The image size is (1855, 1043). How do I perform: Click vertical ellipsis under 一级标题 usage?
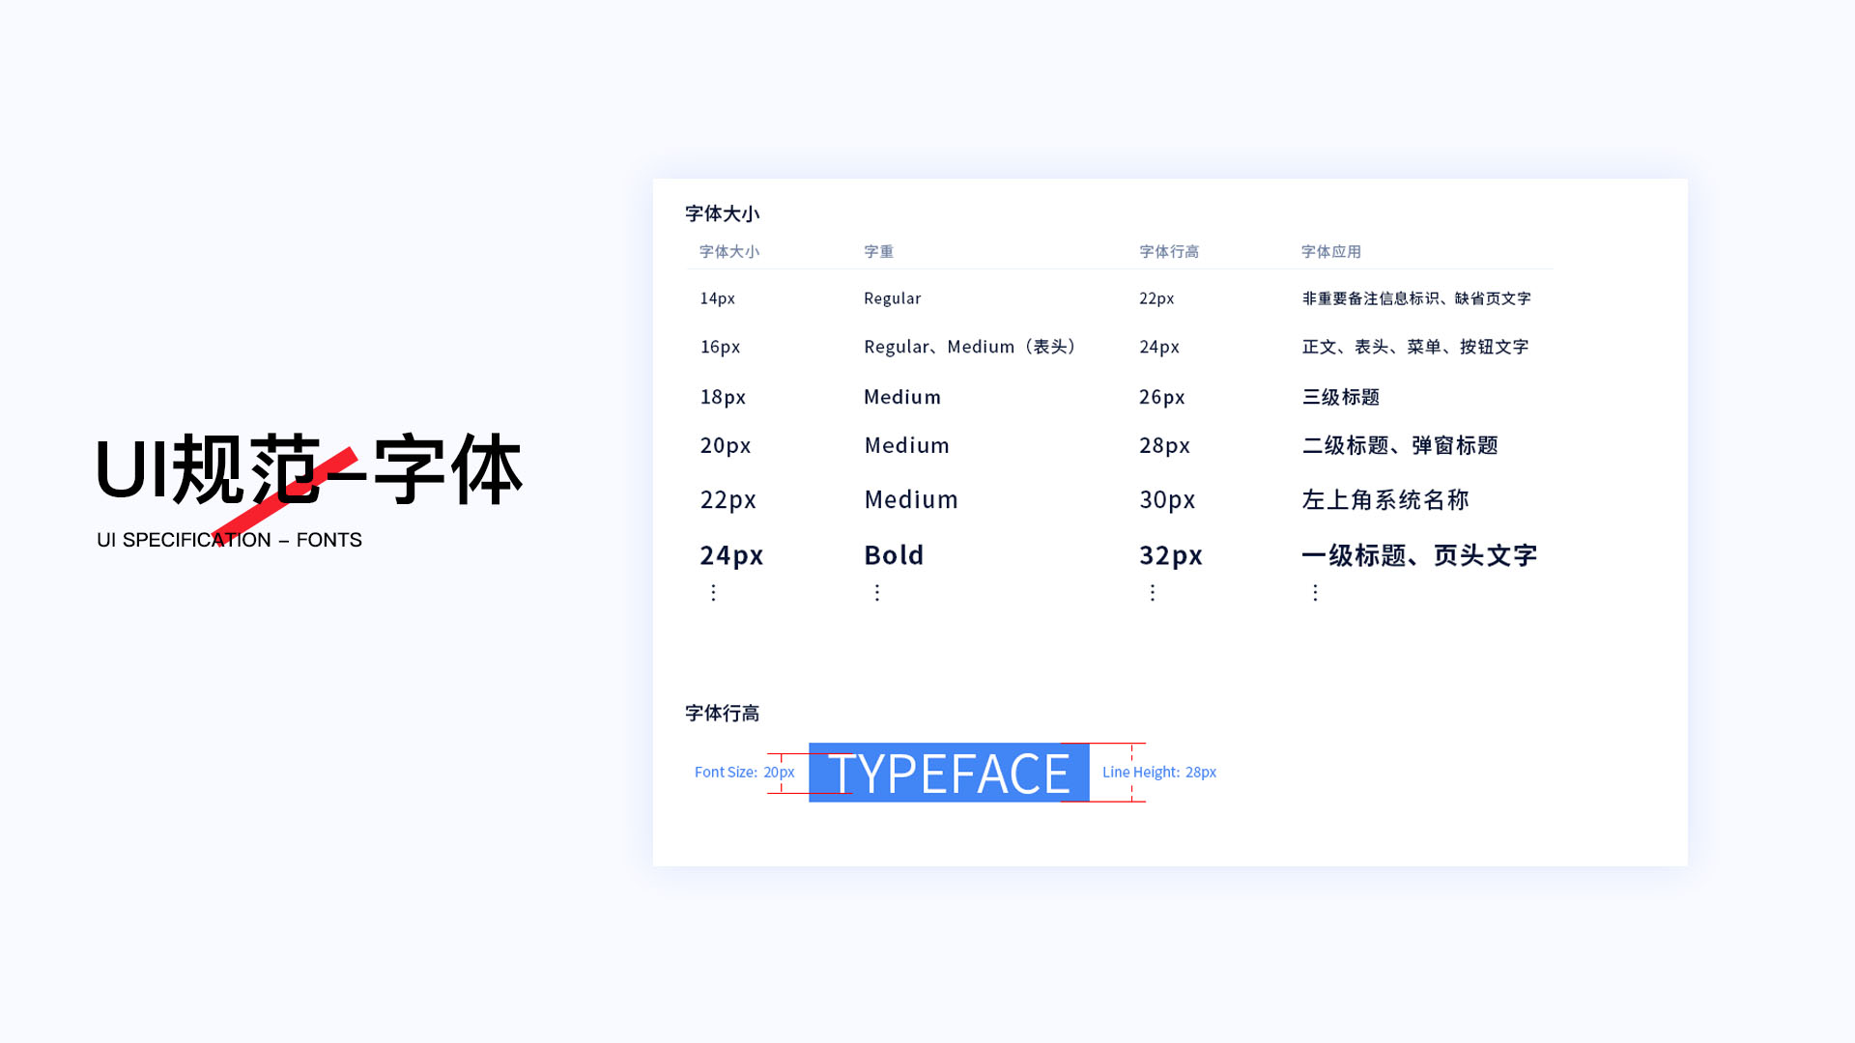click(x=1315, y=592)
